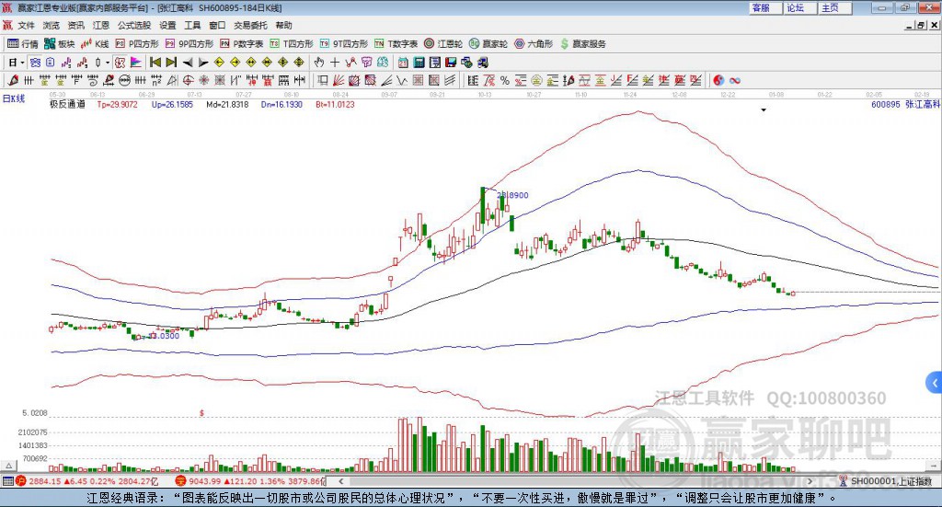The height and width of the screenshot is (507, 942).
Task: Click the 张江高科 stock name
Action: (923, 105)
